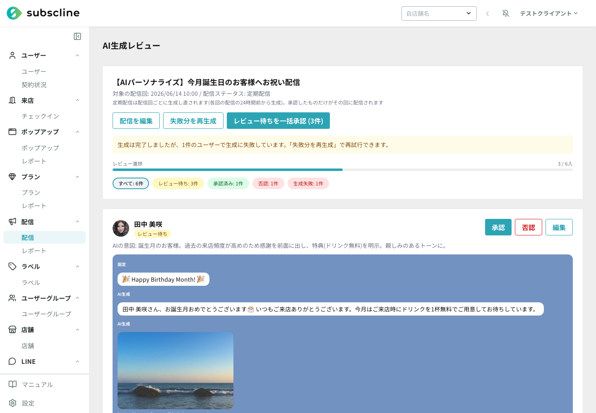Screen dimensions: 596x413
Task: Click the AI生成レビュー page heading
Action: point(131,46)
